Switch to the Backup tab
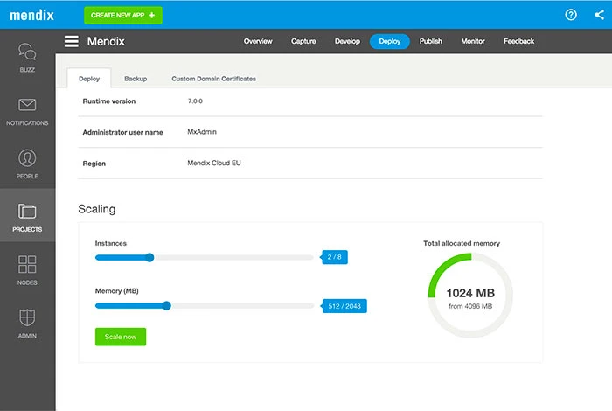The image size is (612, 411). [136, 79]
